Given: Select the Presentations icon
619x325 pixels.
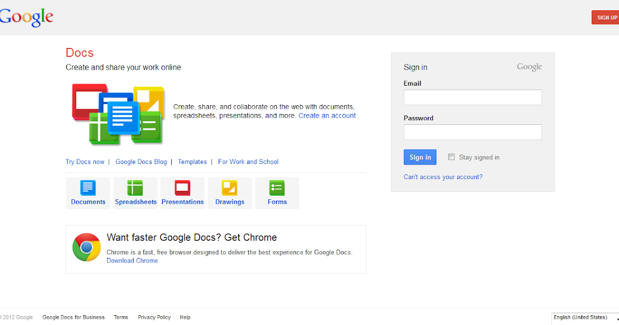Looking at the screenshot, I should point(183,188).
